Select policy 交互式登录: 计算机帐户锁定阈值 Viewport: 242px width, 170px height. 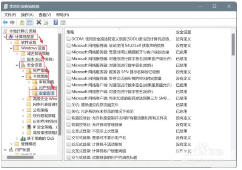point(99,151)
